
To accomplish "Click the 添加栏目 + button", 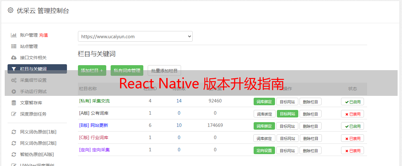I will point(92,70).
